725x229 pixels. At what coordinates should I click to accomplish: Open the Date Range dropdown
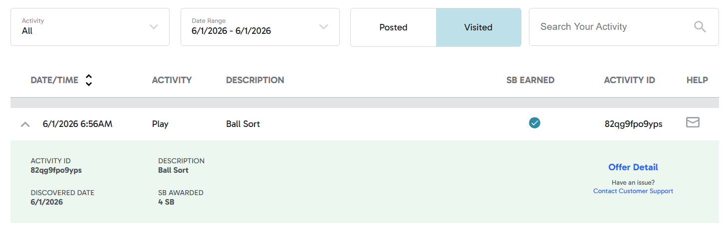pyautogui.click(x=260, y=27)
